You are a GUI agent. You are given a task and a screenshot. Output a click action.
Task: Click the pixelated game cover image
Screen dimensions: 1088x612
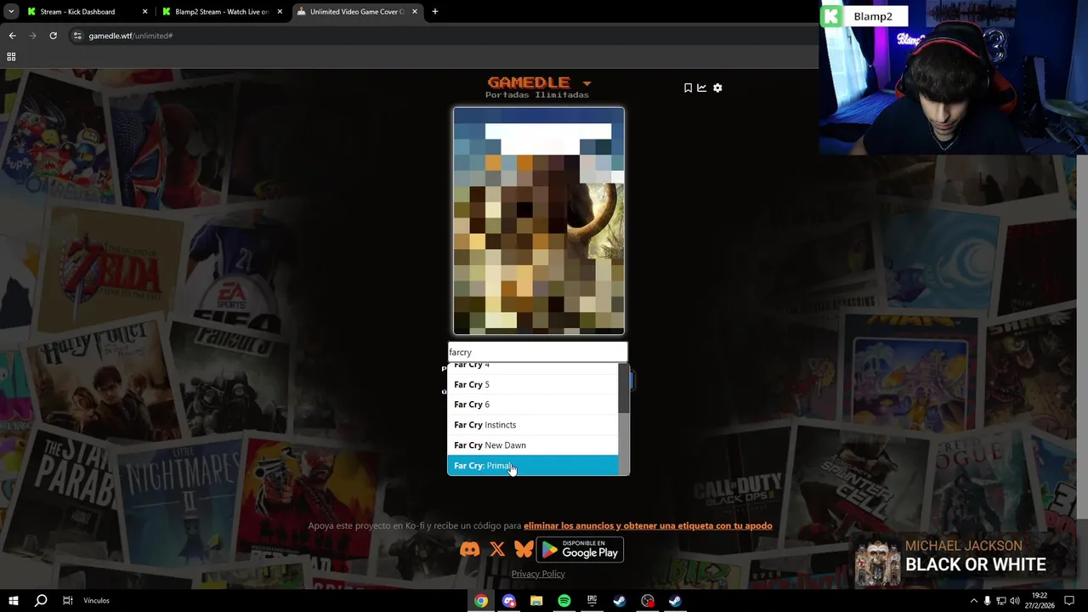point(539,221)
